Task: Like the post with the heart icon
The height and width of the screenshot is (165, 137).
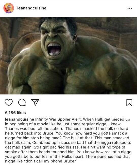Action: 9,102
